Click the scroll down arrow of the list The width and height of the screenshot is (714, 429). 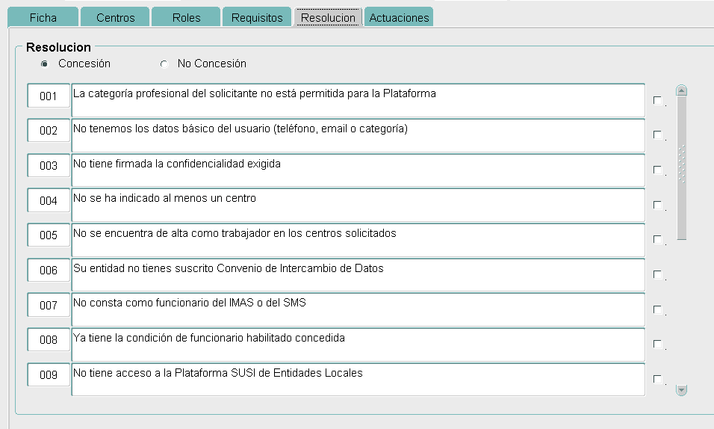coord(681,389)
